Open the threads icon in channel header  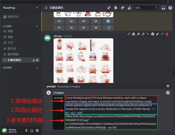[x=109, y=8]
